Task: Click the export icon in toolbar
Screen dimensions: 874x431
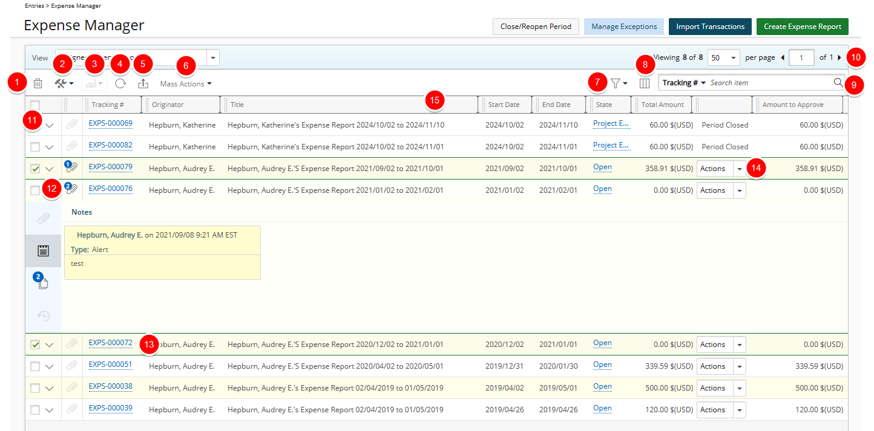Action: (x=143, y=83)
